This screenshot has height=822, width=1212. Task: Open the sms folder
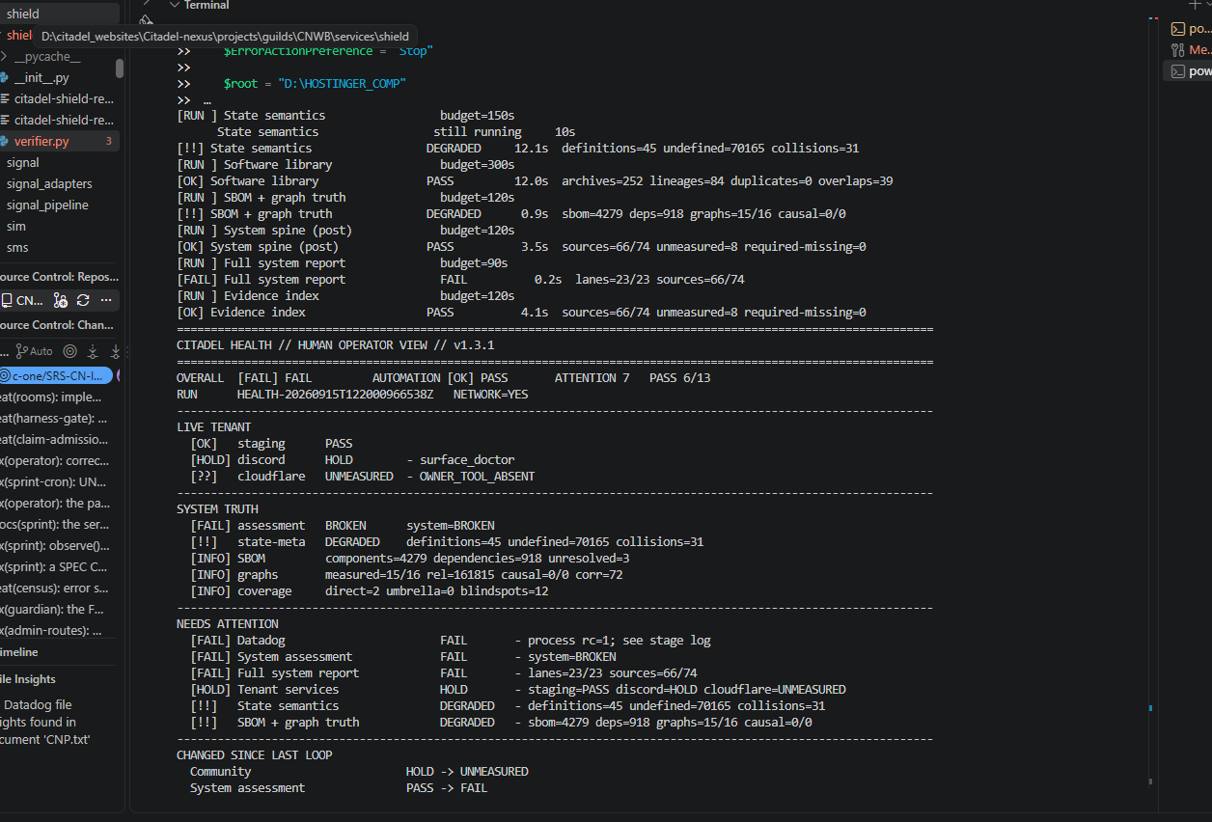tap(17, 247)
